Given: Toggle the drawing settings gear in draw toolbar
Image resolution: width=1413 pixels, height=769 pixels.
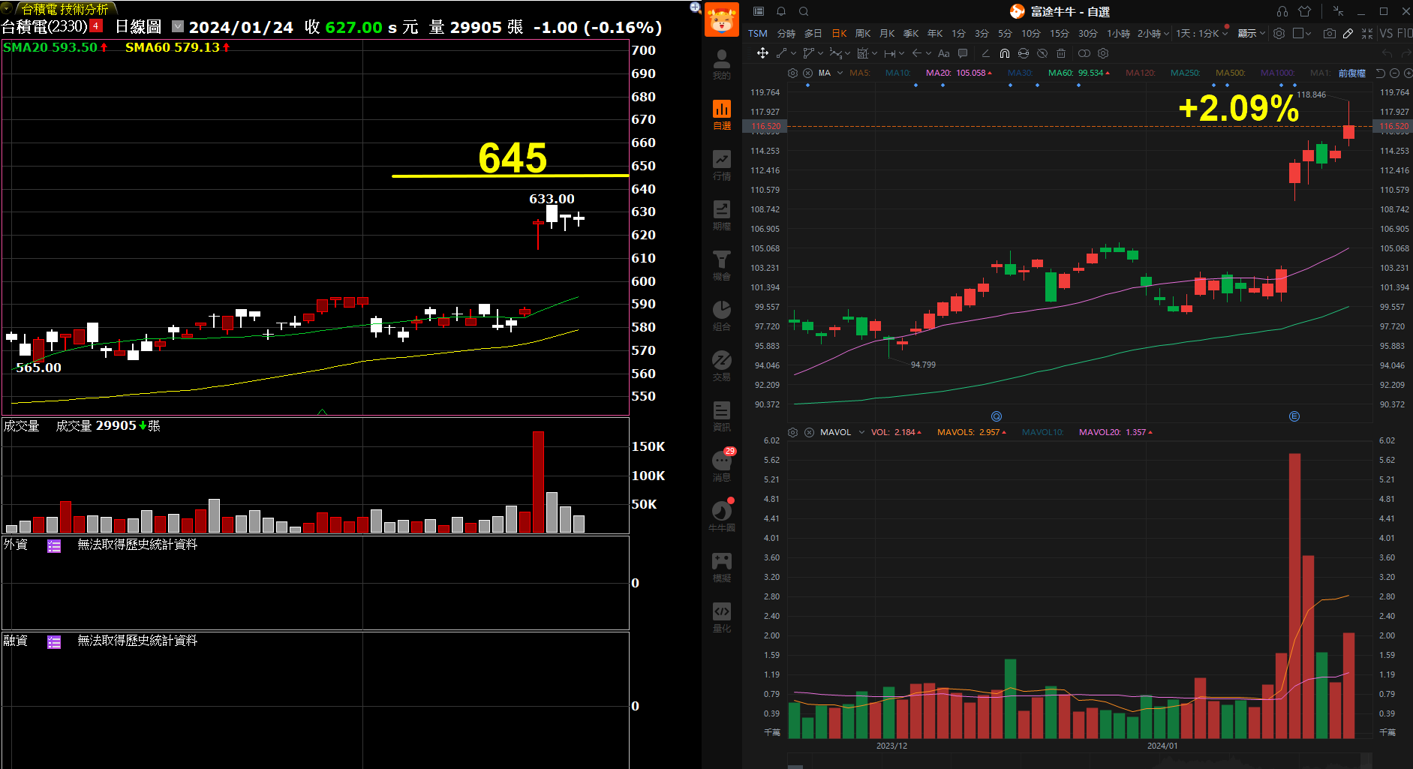Looking at the screenshot, I should pos(1103,53).
